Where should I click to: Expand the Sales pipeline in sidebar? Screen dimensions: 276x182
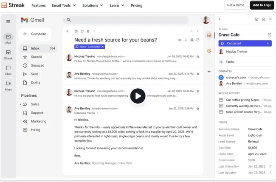[x=20, y=104]
